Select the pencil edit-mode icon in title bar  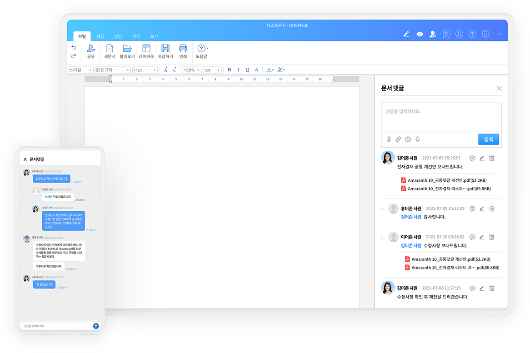(406, 34)
